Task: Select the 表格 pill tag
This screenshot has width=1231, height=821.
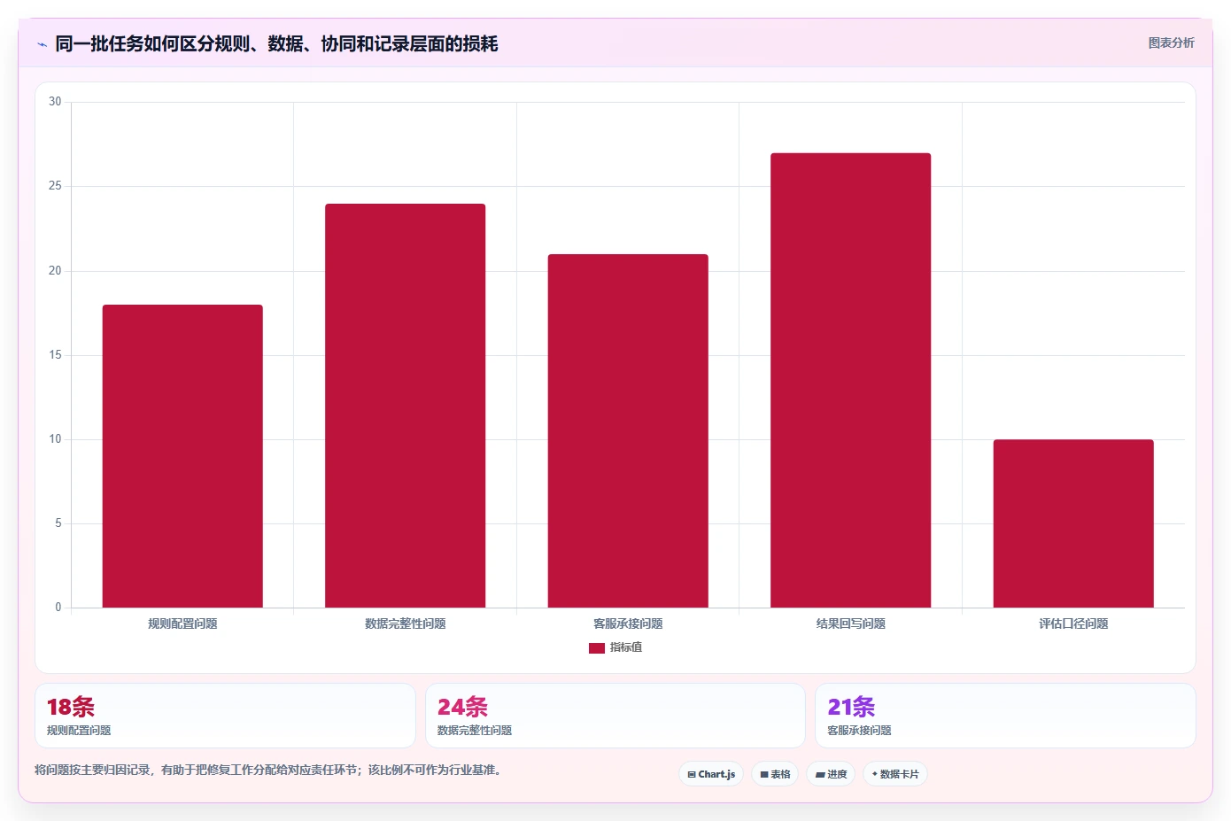Action: coord(775,774)
